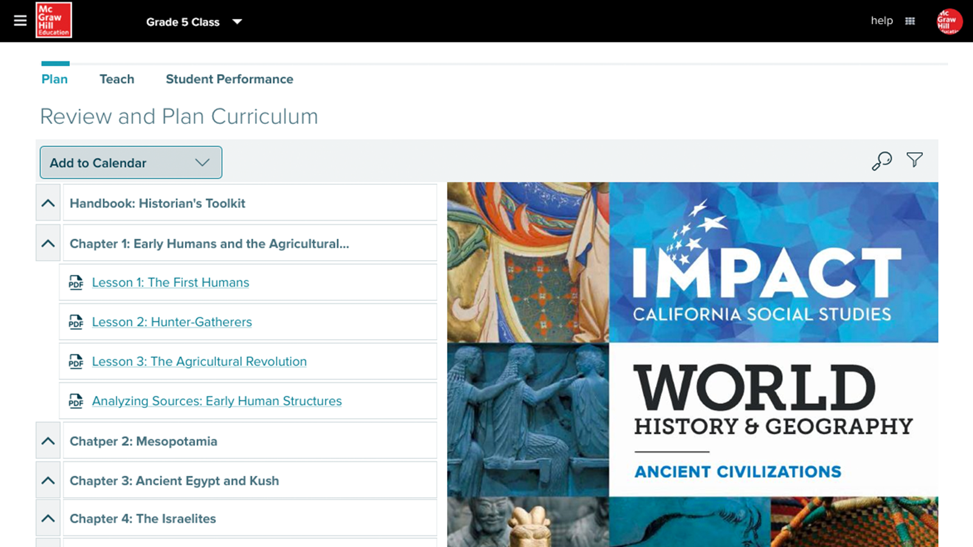Open the Student Performance tab

point(229,79)
